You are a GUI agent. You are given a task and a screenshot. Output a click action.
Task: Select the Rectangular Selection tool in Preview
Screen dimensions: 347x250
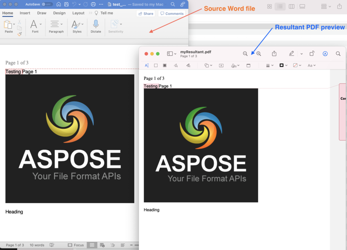click(156, 65)
